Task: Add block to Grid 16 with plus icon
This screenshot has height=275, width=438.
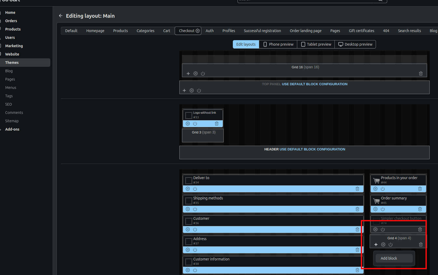Action: point(188,74)
